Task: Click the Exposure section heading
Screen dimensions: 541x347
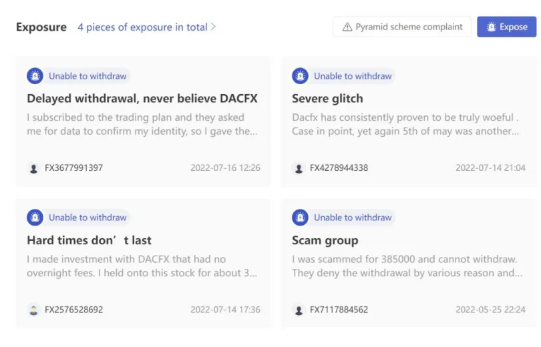Action: click(41, 27)
